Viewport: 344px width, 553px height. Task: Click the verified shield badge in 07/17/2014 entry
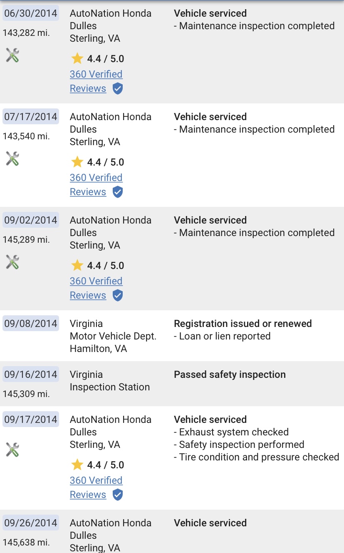[118, 192]
